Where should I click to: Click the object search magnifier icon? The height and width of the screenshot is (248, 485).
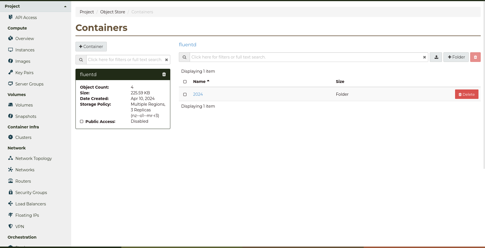coord(184,57)
